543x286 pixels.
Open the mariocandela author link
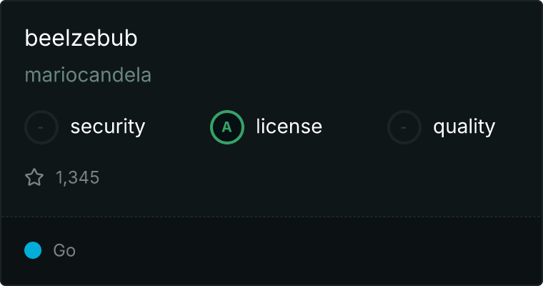point(88,75)
